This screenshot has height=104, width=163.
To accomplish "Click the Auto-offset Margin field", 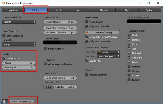I will pyautogui.click(x=60, y=78).
